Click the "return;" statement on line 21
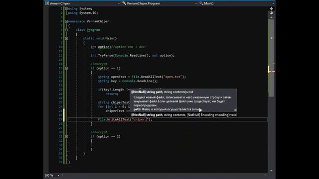Screen dimensions: 319x179 click(x=112, y=94)
